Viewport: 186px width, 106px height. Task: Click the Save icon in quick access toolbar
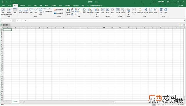3,2
